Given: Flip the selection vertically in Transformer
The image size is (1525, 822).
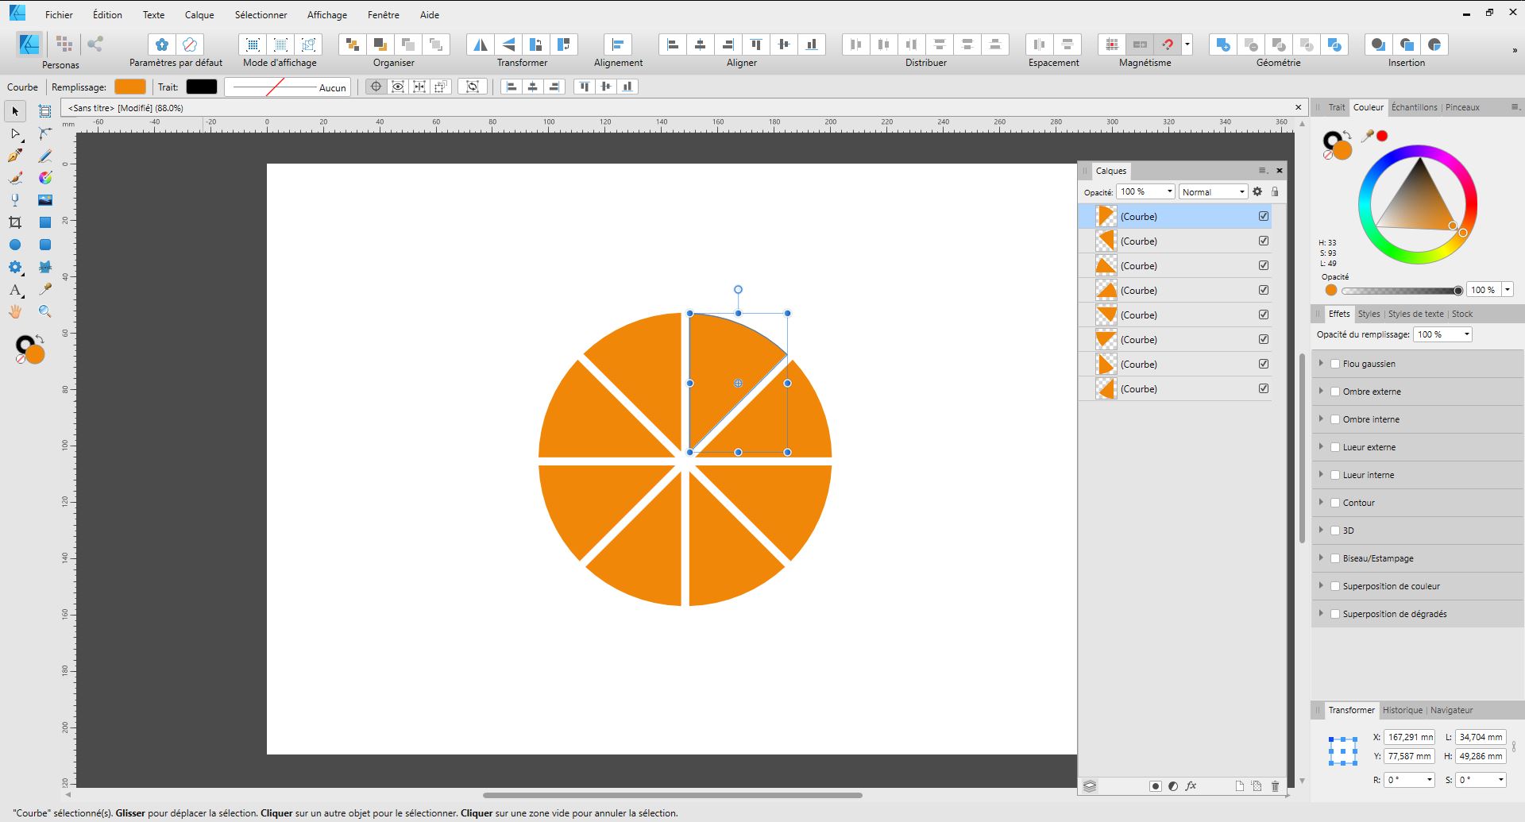Looking at the screenshot, I should pyautogui.click(x=508, y=44).
